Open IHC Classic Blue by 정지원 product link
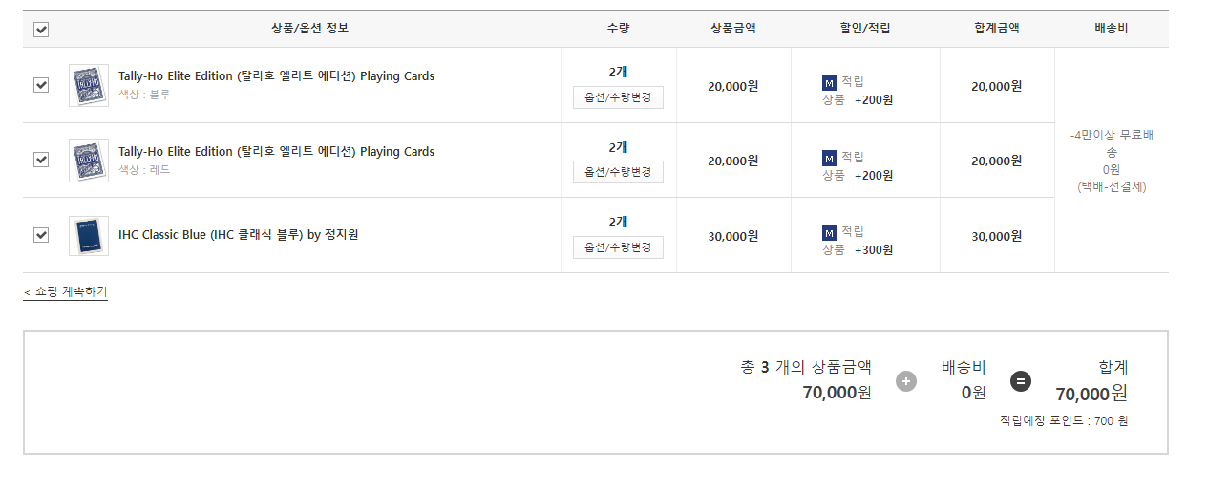Image resolution: width=1208 pixels, height=493 pixels. point(238,235)
